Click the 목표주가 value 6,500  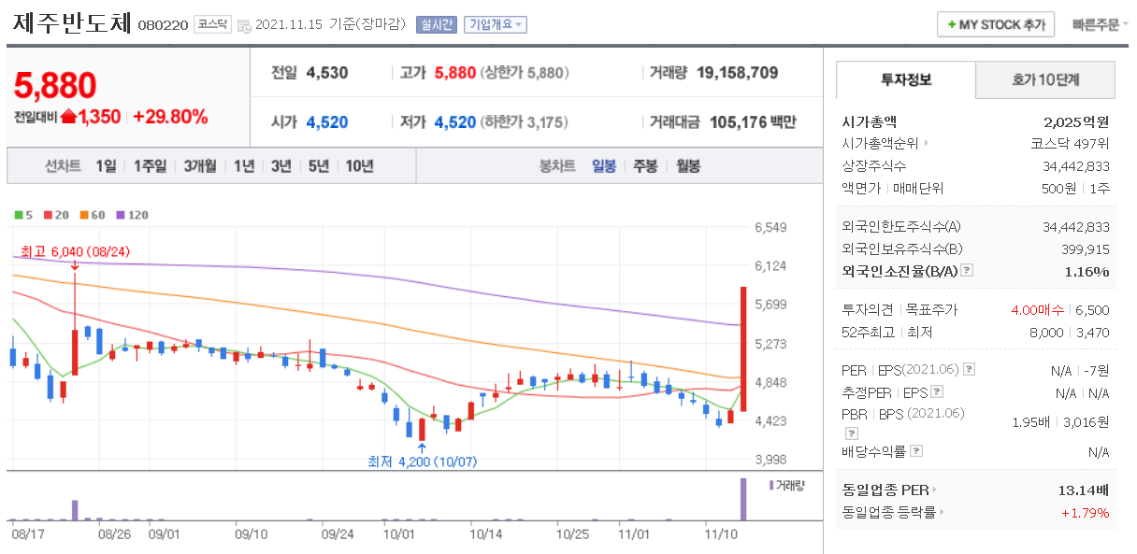(1092, 309)
